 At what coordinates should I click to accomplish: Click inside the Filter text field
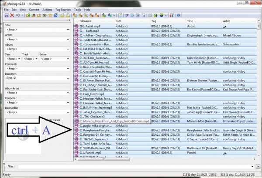(134, 166)
